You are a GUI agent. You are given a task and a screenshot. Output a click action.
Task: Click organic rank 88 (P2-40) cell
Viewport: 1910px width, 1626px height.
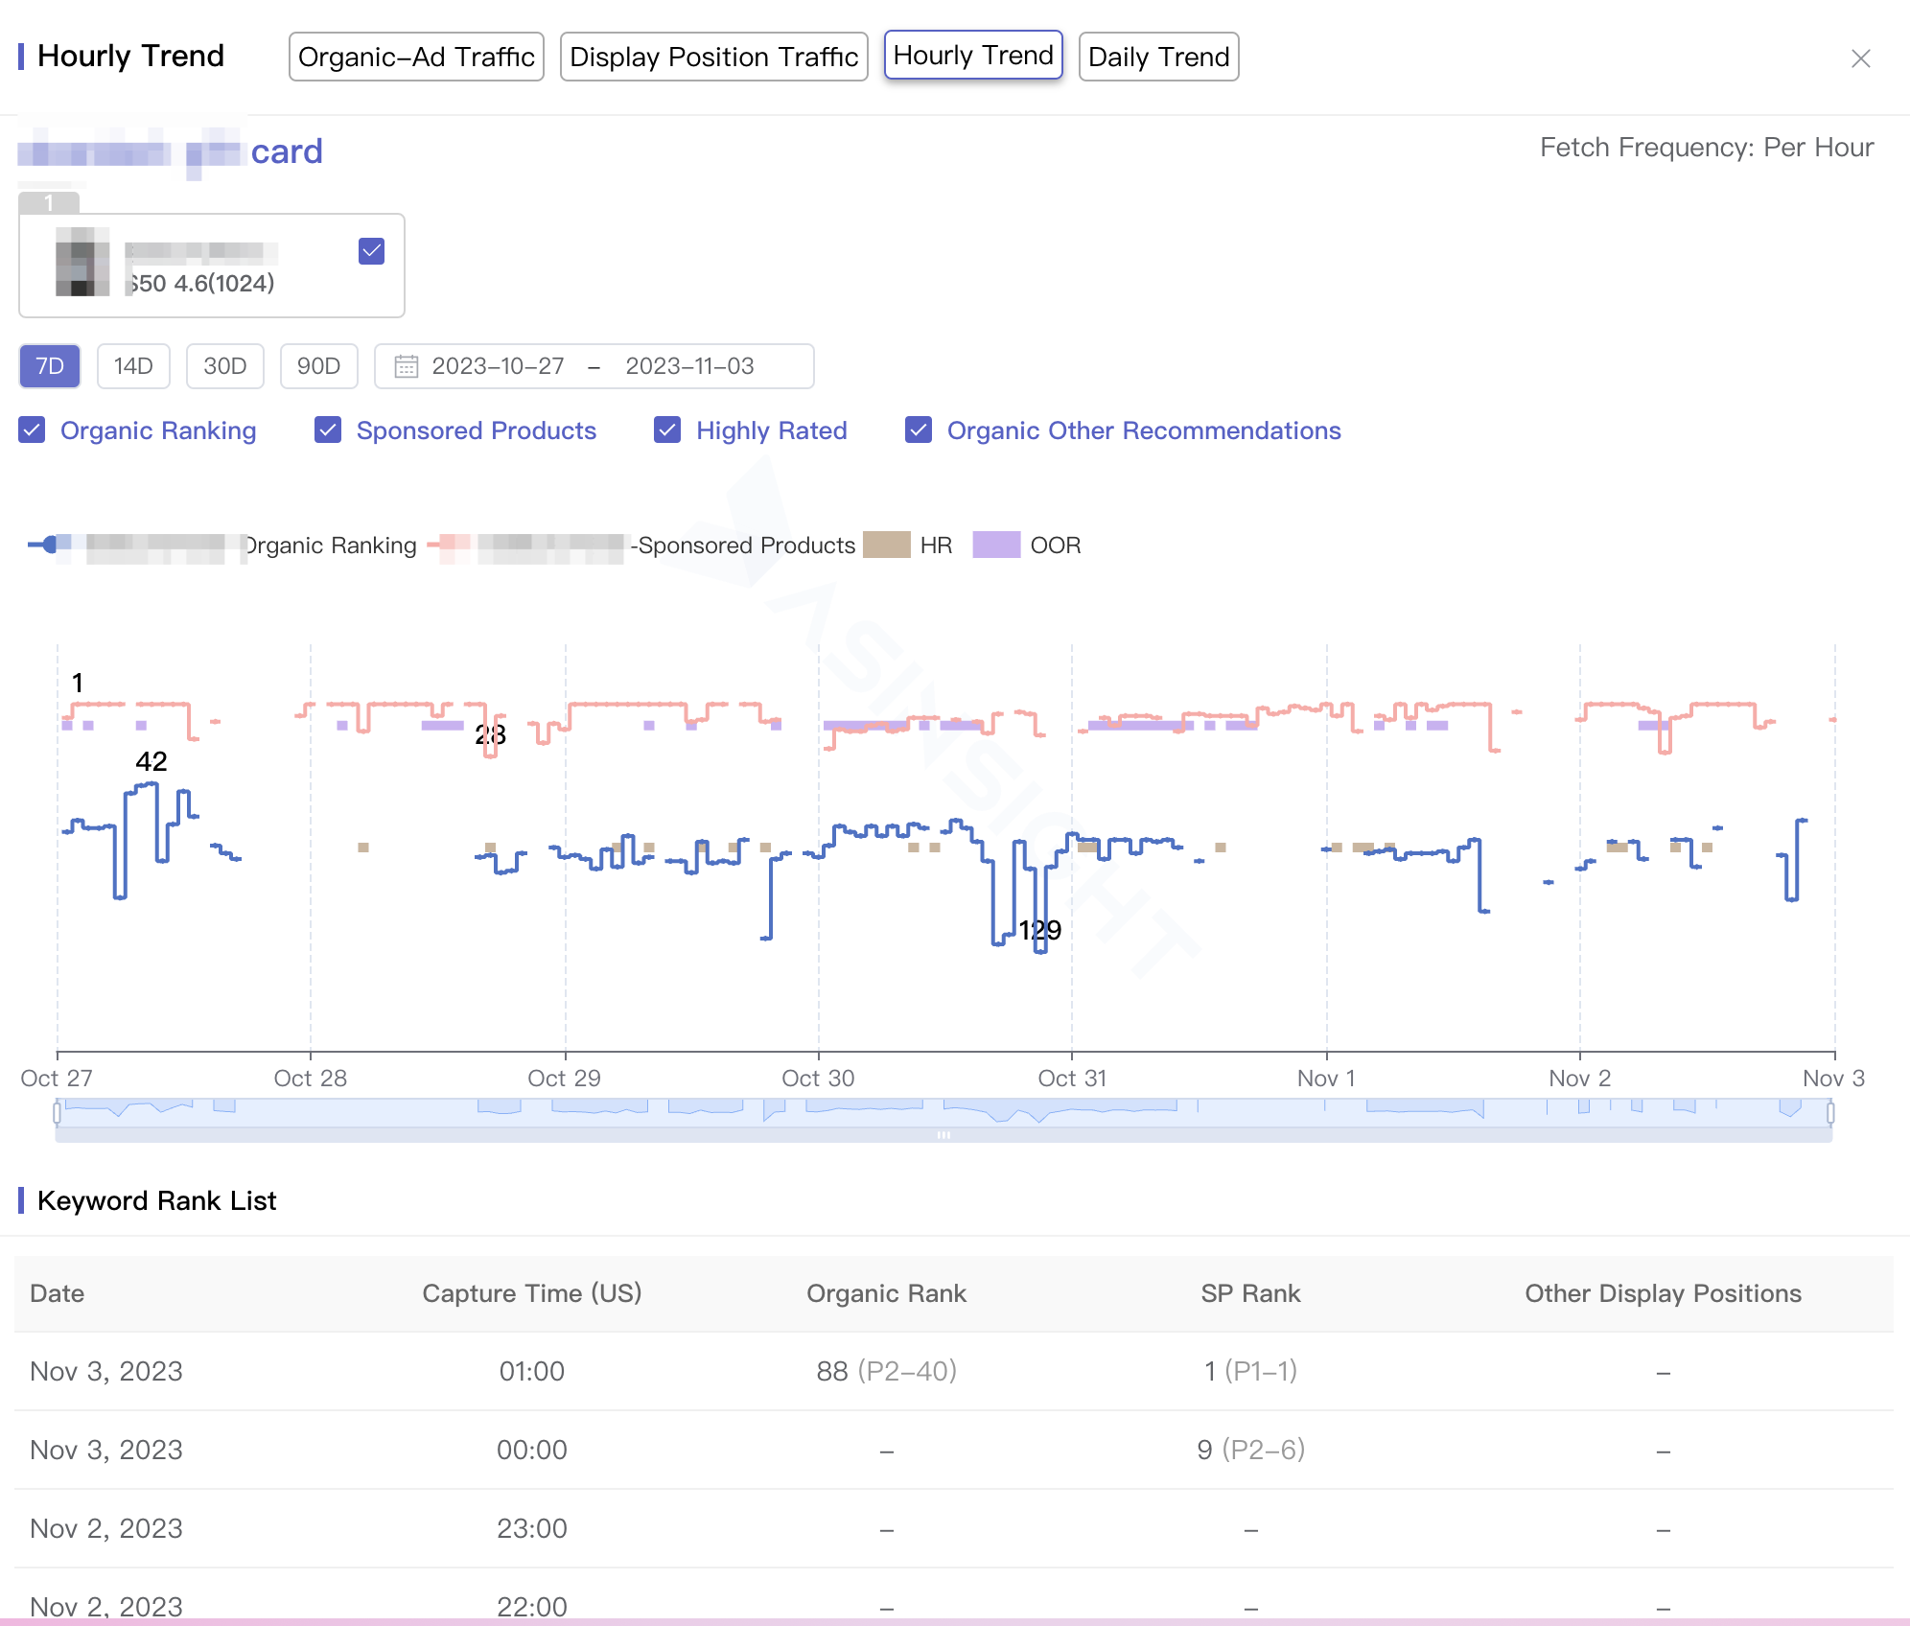click(x=887, y=1371)
